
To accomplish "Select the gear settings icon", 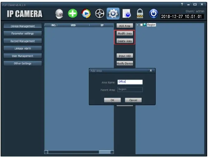I will 113,13.
